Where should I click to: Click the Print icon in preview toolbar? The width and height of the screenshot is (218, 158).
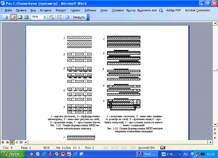point(6,17)
